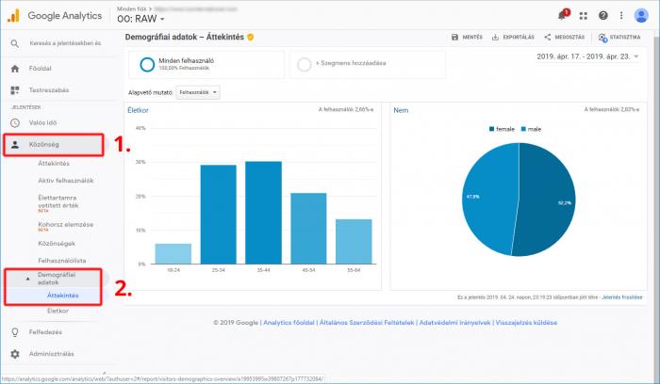Select Aktív felhasználók in sidebar
The height and width of the screenshot is (384, 660).
point(65,180)
